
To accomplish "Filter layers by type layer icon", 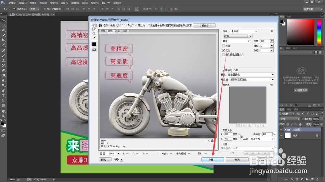I will point(308,114).
